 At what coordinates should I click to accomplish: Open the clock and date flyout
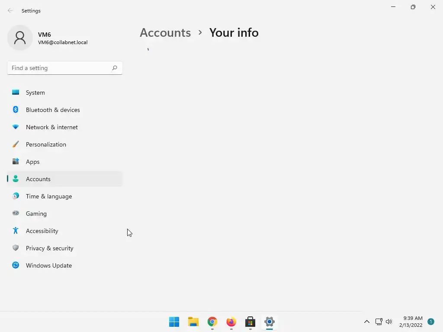pyautogui.click(x=411, y=322)
